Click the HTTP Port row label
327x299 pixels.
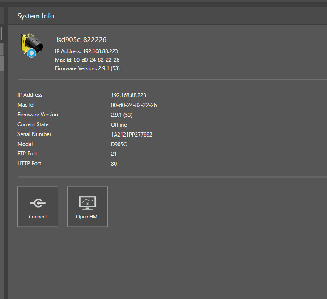(30, 163)
